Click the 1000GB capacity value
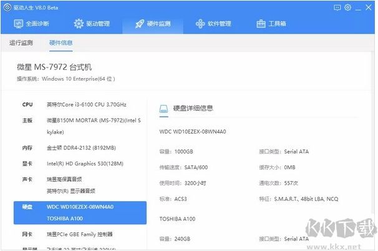 click(183, 152)
